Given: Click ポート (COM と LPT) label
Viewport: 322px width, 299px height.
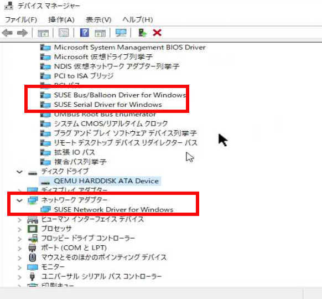Looking at the screenshot, I should click(74, 248).
